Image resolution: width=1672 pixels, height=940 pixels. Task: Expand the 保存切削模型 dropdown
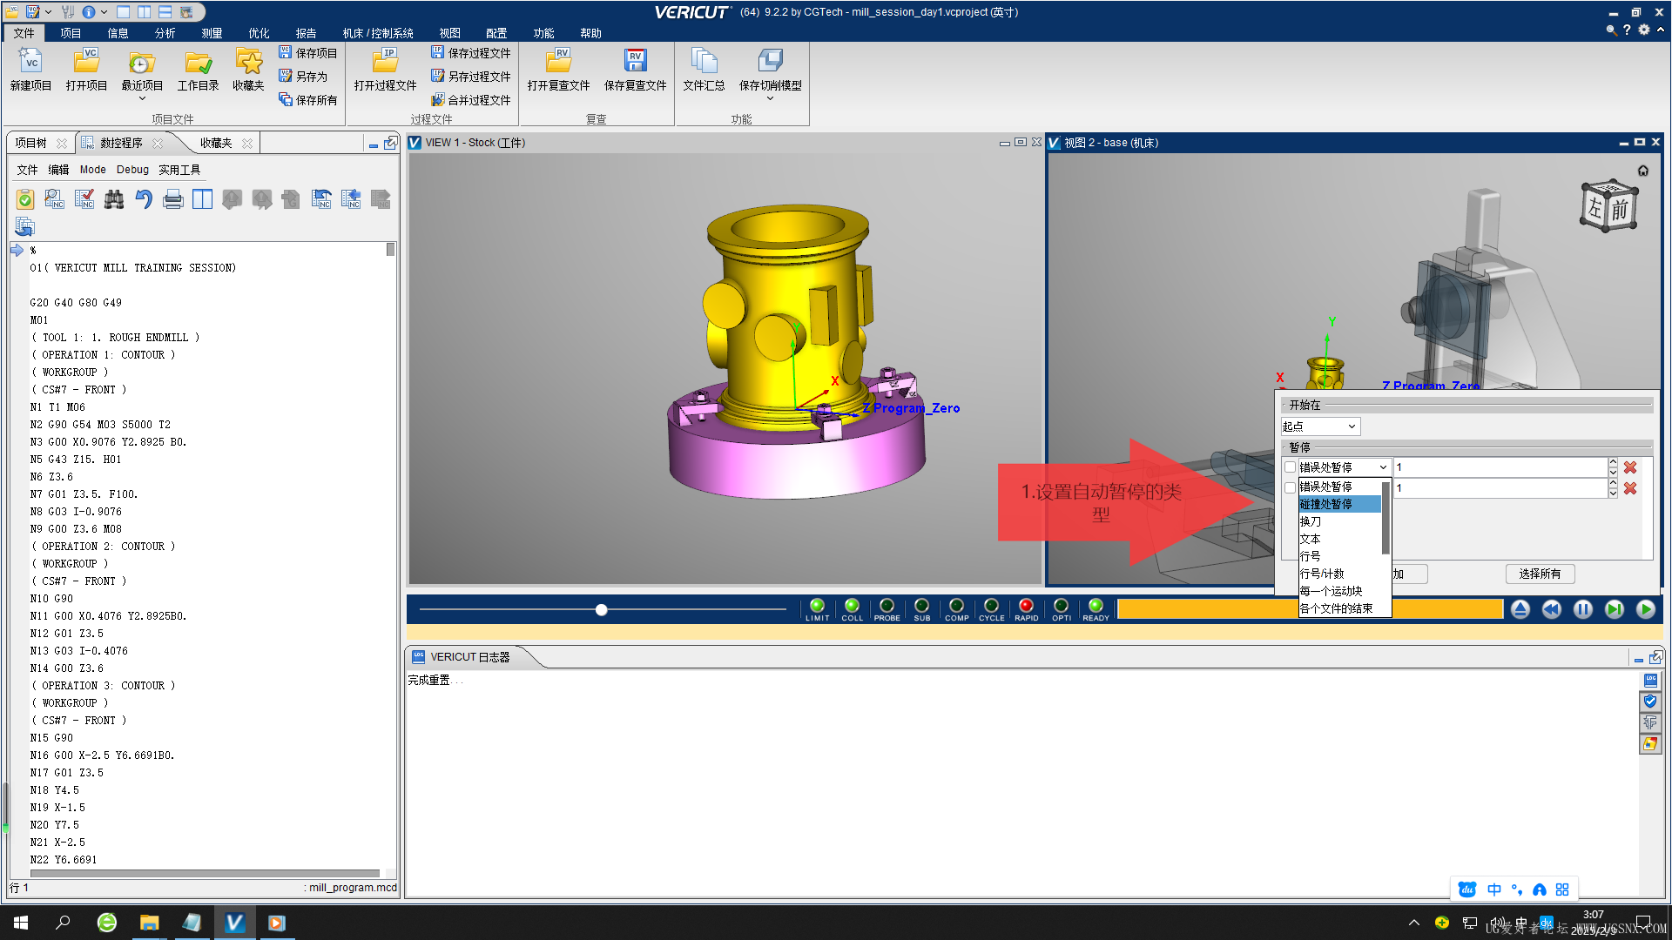[770, 98]
